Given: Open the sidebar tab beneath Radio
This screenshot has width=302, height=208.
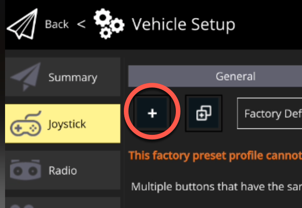Looking at the screenshot, I should pyautogui.click(x=63, y=203).
